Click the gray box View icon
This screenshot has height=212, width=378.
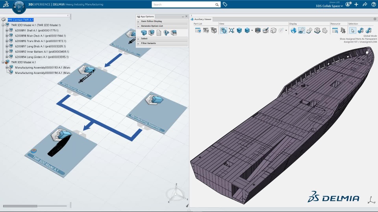(273, 30)
